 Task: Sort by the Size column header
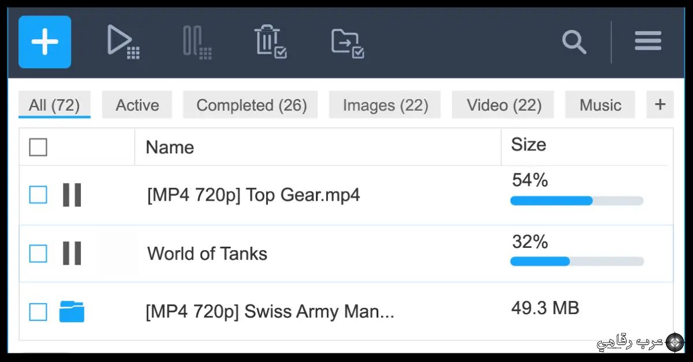pos(528,145)
